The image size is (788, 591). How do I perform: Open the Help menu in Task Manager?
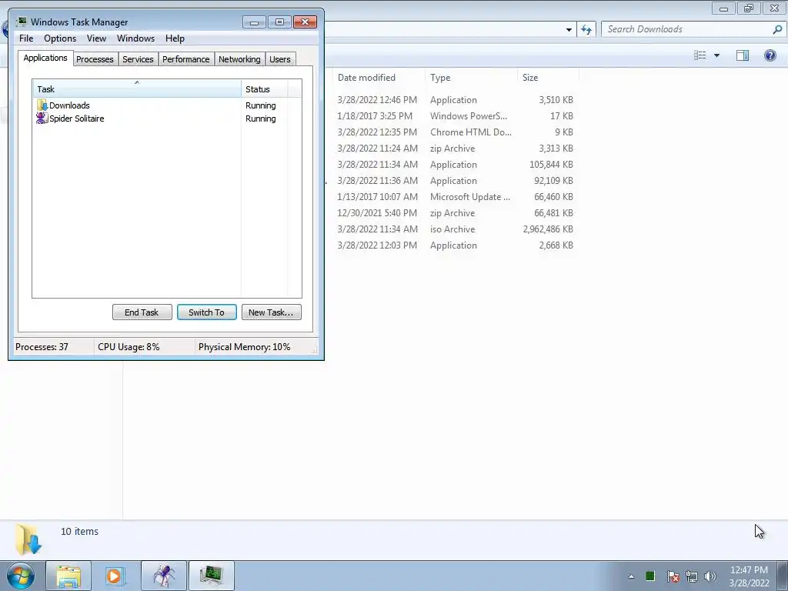point(175,38)
